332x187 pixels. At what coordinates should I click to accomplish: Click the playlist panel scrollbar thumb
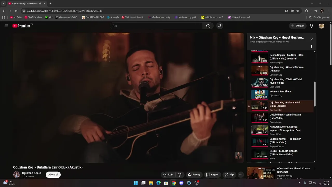pos(315,94)
